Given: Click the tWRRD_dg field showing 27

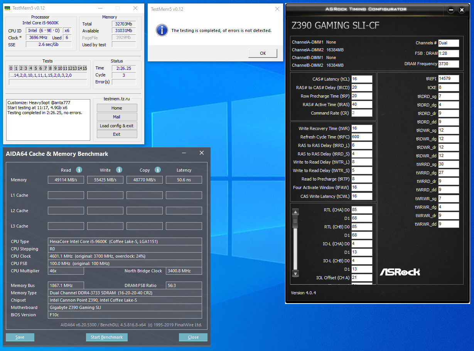Looking at the screenshot, I should (449, 173).
